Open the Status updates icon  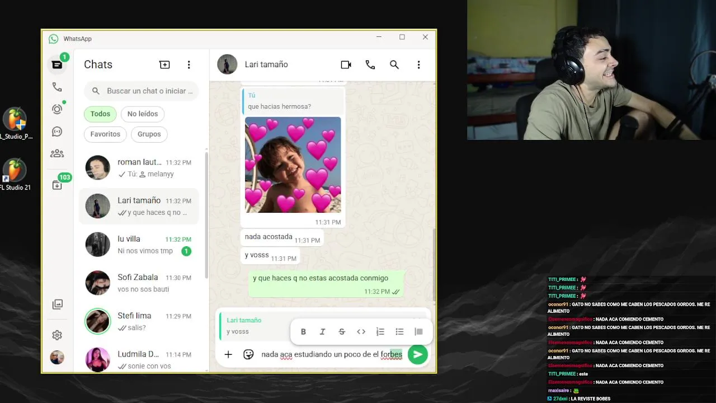pos(57,109)
